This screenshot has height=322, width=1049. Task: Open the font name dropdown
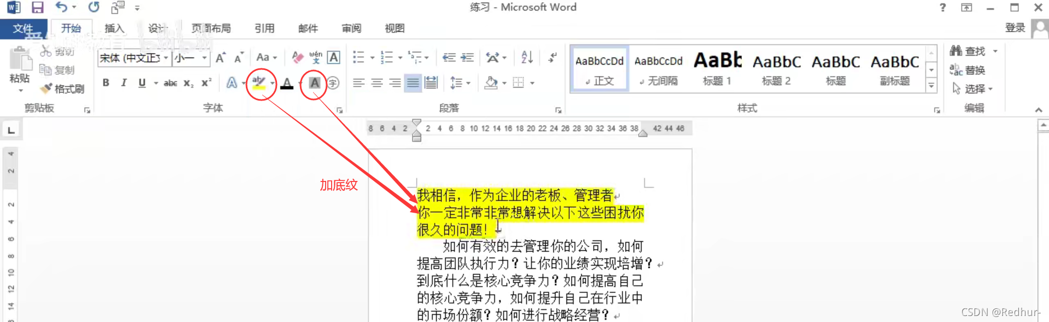pyautogui.click(x=166, y=57)
